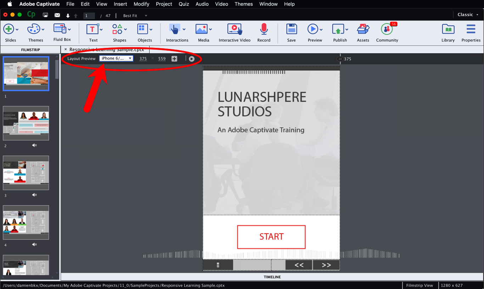This screenshot has height=289, width=484.
Task: Click the filmstrip vertical scrollbar
Action: pos(57,69)
